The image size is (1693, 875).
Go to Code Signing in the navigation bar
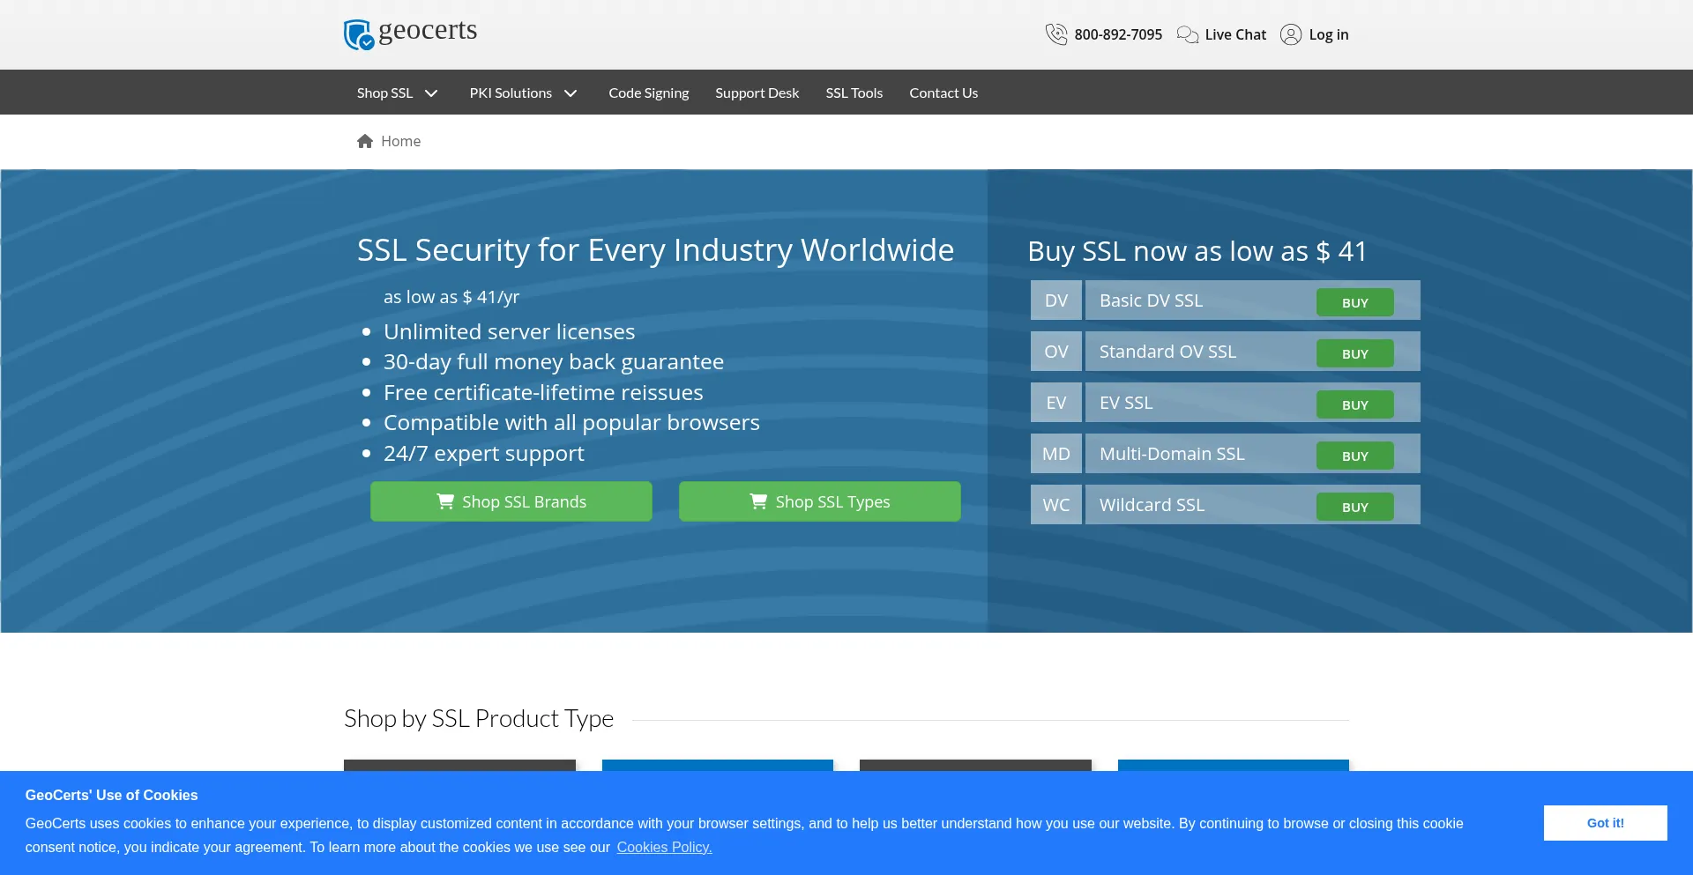[649, 93]
